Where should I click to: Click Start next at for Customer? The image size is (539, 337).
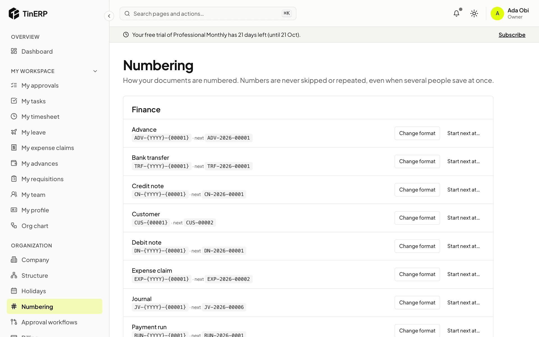click(463, 218)
